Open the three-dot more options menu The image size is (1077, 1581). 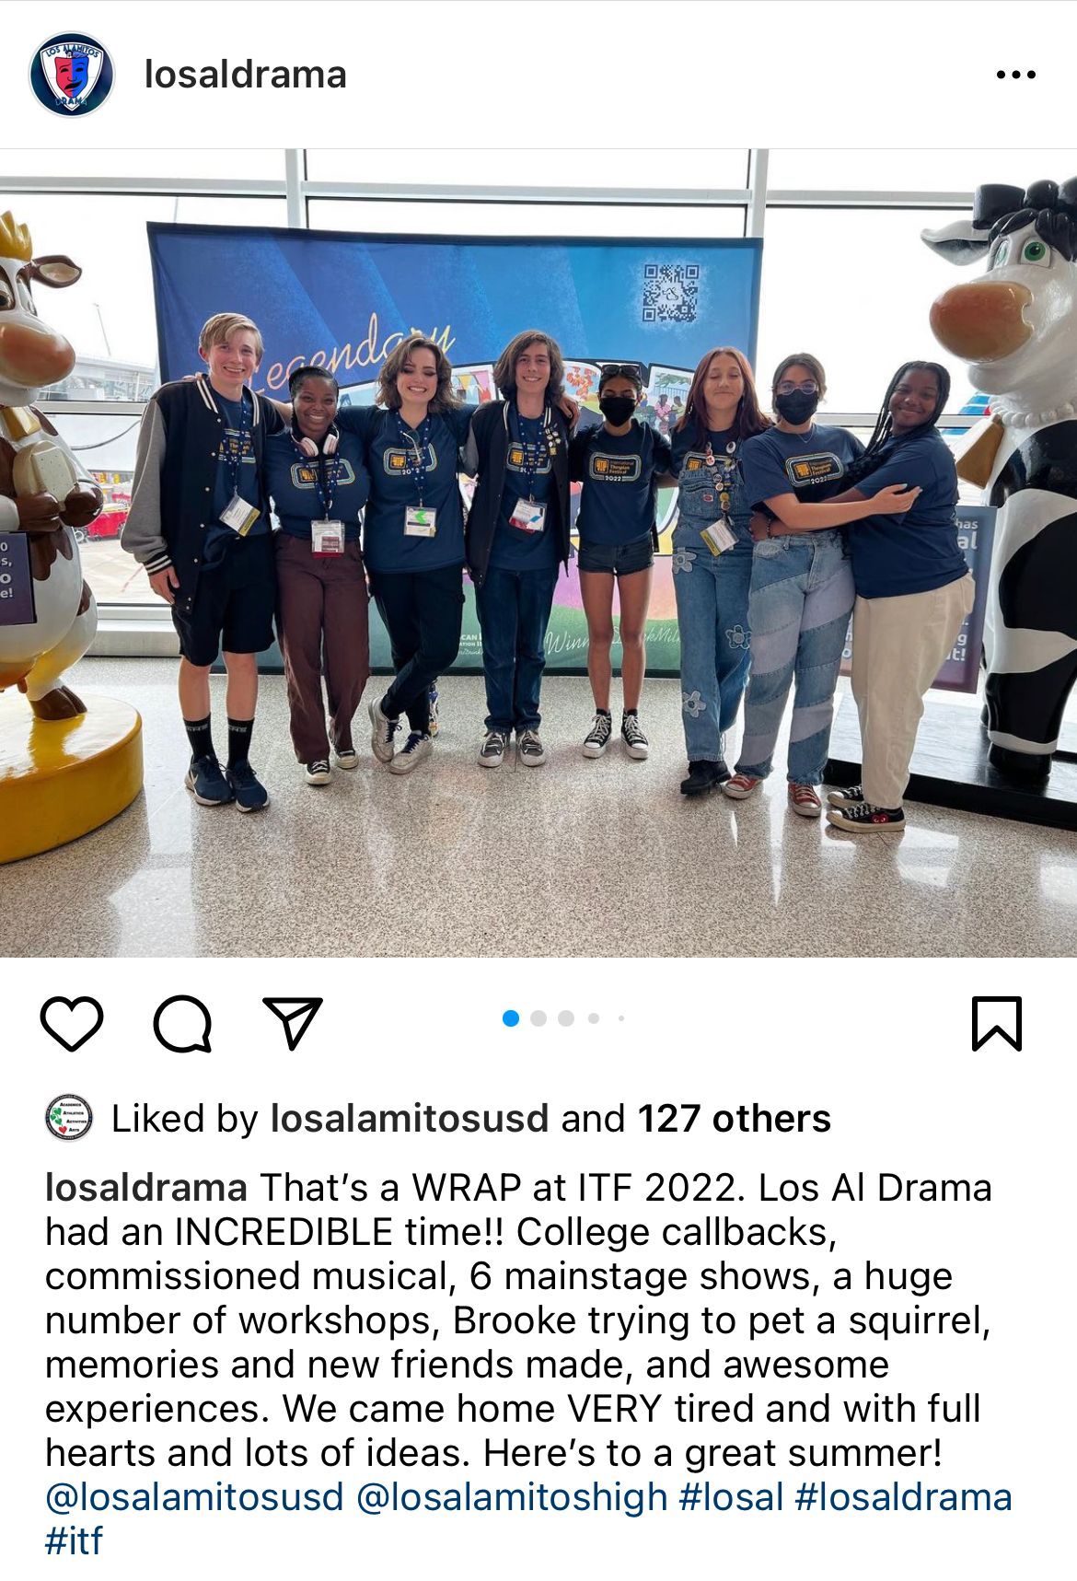(1016, 75)
